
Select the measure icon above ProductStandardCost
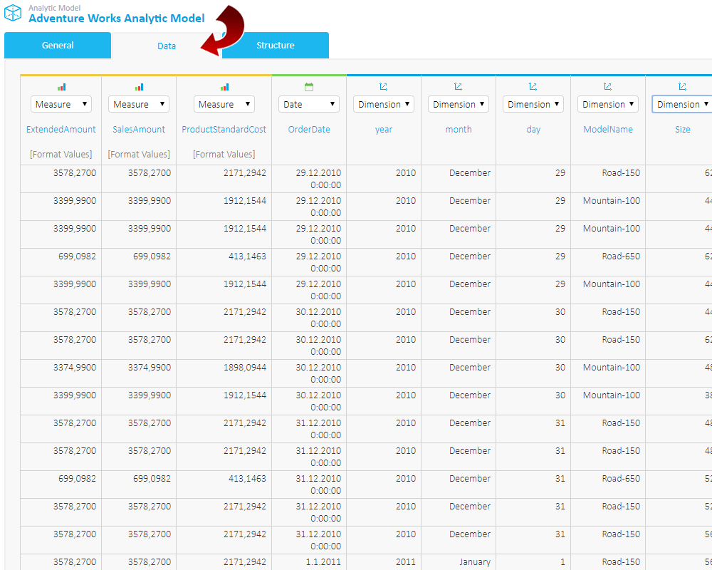tap(224, 85)
